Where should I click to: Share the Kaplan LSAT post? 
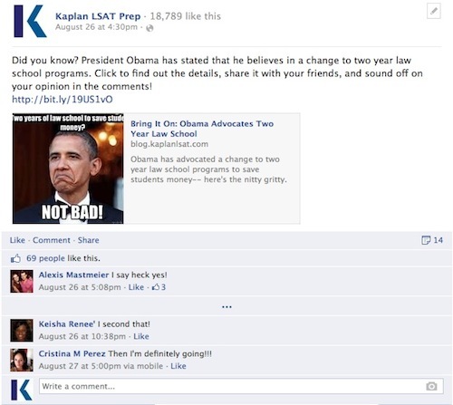pos(89,240)
